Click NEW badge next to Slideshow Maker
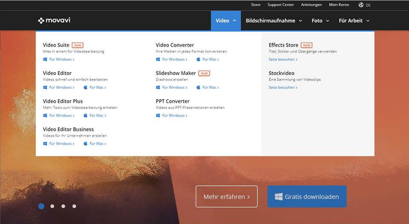The image size is (409, 224). pyautogui.click(x=204, y=73)
